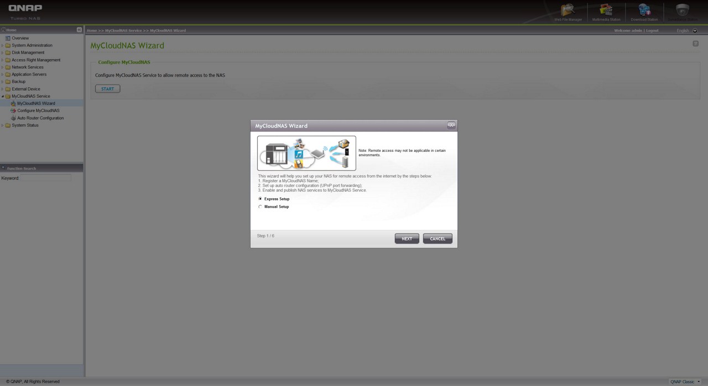Expand the Access Right Management arrow
The image size is (708, 386).
2,60
